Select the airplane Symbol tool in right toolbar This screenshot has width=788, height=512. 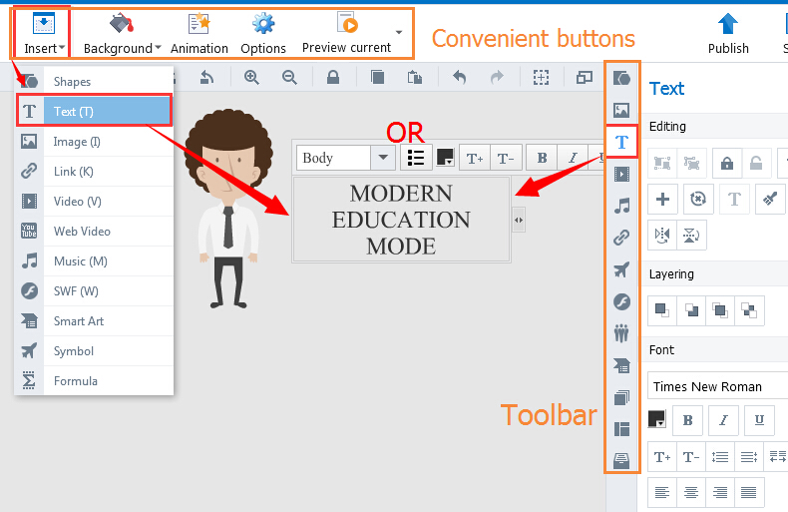(621, 269)
